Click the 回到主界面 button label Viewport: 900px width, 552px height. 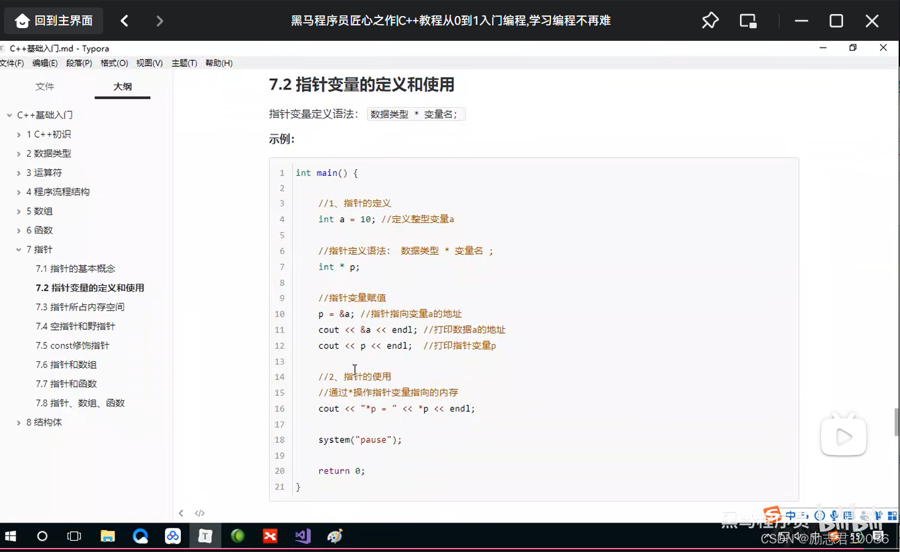pyautogui.click(x=64, y=21)
